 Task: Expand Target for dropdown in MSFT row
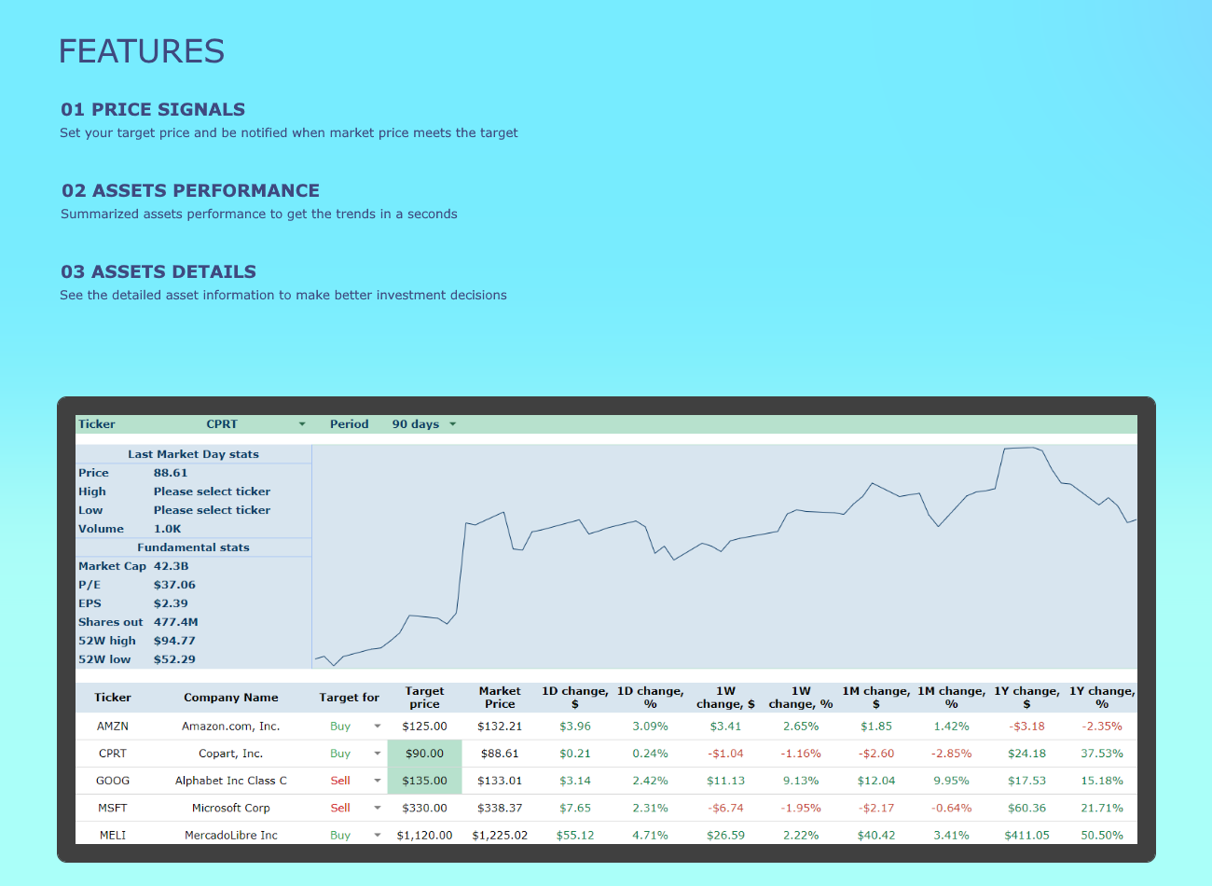coord(378,808)
